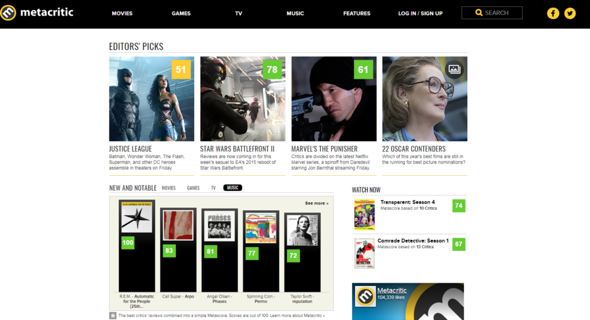This screenshot has height=320, width=590.
Task: Click Spinning Coin Permo album cover
Action: point(261,228)
